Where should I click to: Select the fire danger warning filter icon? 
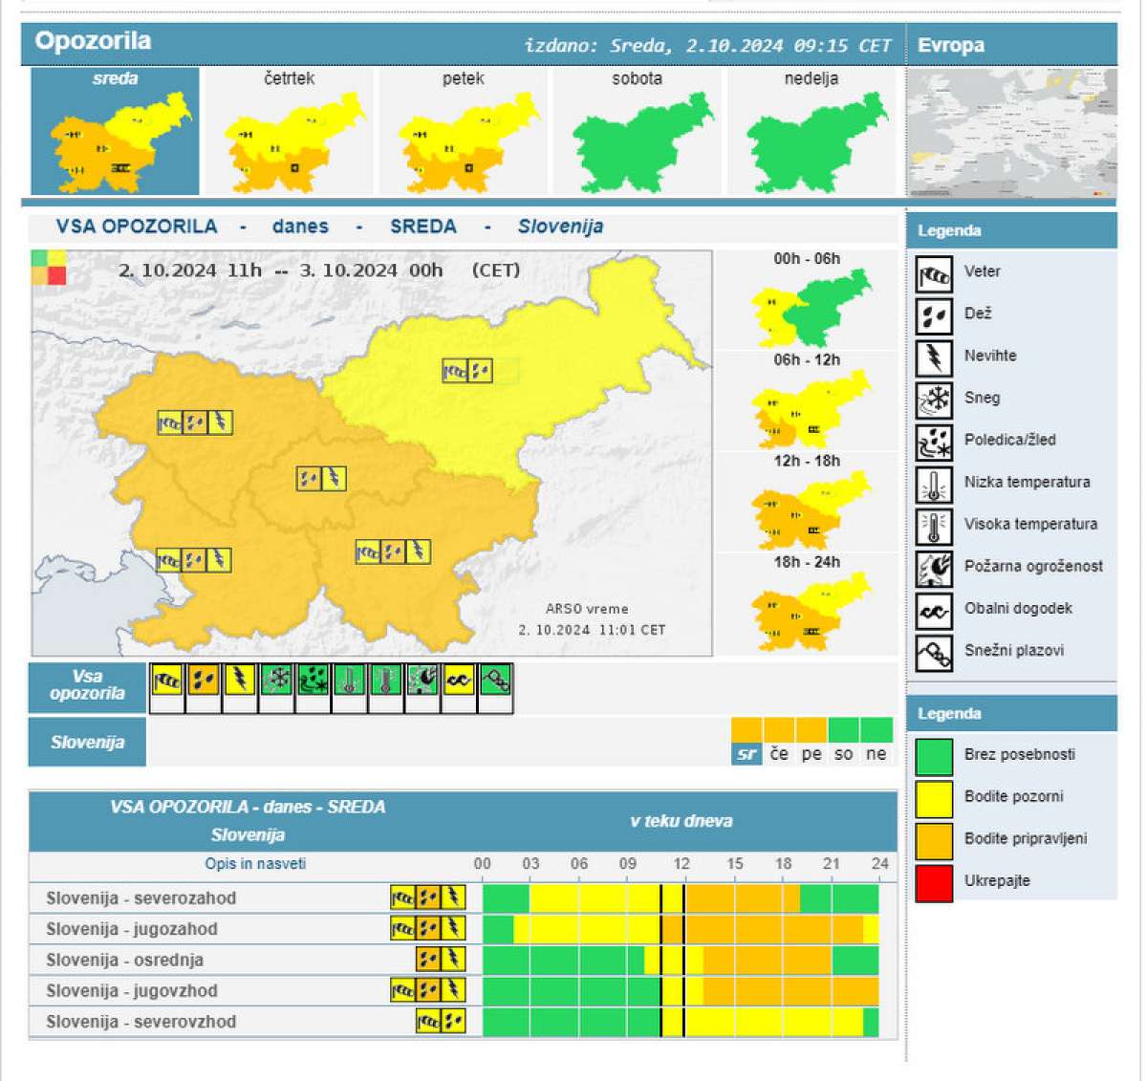pyautogui.click(x=422, y=681)
